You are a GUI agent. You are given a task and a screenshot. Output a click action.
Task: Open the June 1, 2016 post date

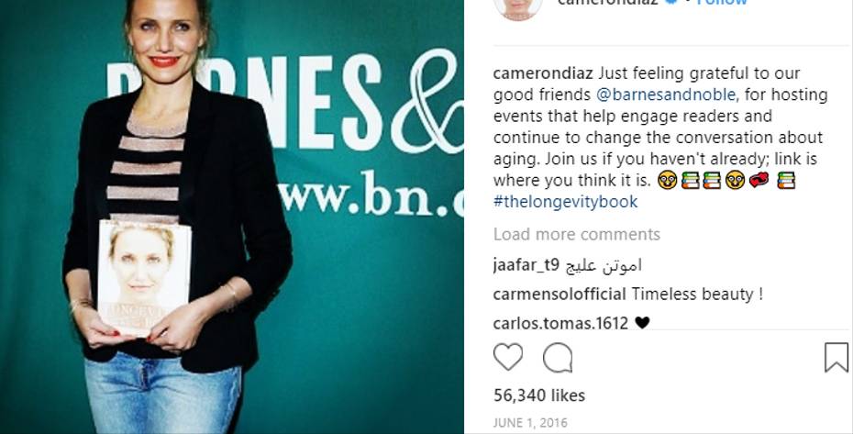click(530, 423)
